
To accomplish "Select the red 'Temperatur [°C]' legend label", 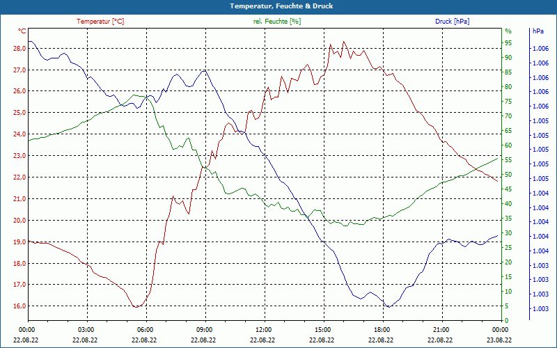I will click(100, 22).
